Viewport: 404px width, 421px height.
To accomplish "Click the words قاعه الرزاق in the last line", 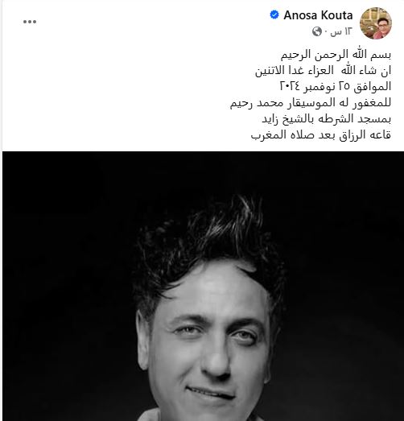I will pos(365,134).
